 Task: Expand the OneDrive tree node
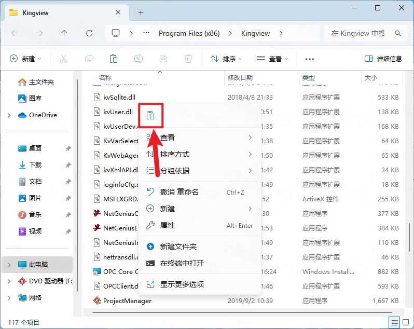[x=9, y=115]
